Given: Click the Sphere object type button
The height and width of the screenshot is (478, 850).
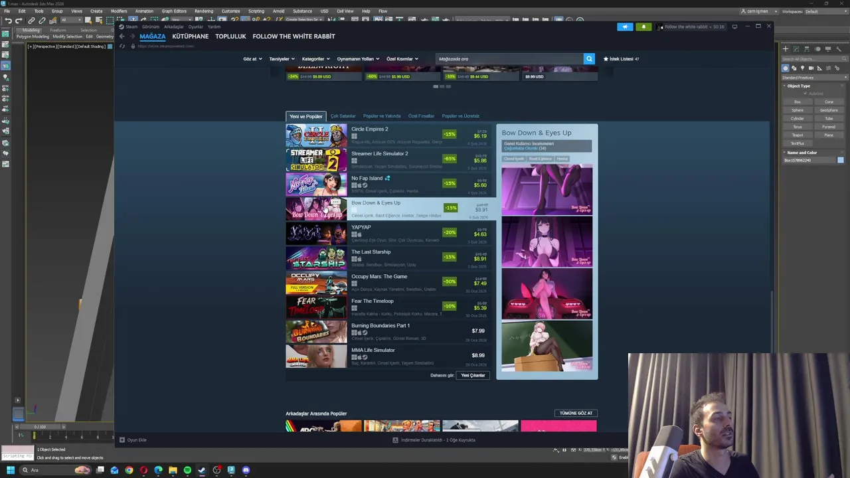Looking at the screenshot, I should (798, 110).
